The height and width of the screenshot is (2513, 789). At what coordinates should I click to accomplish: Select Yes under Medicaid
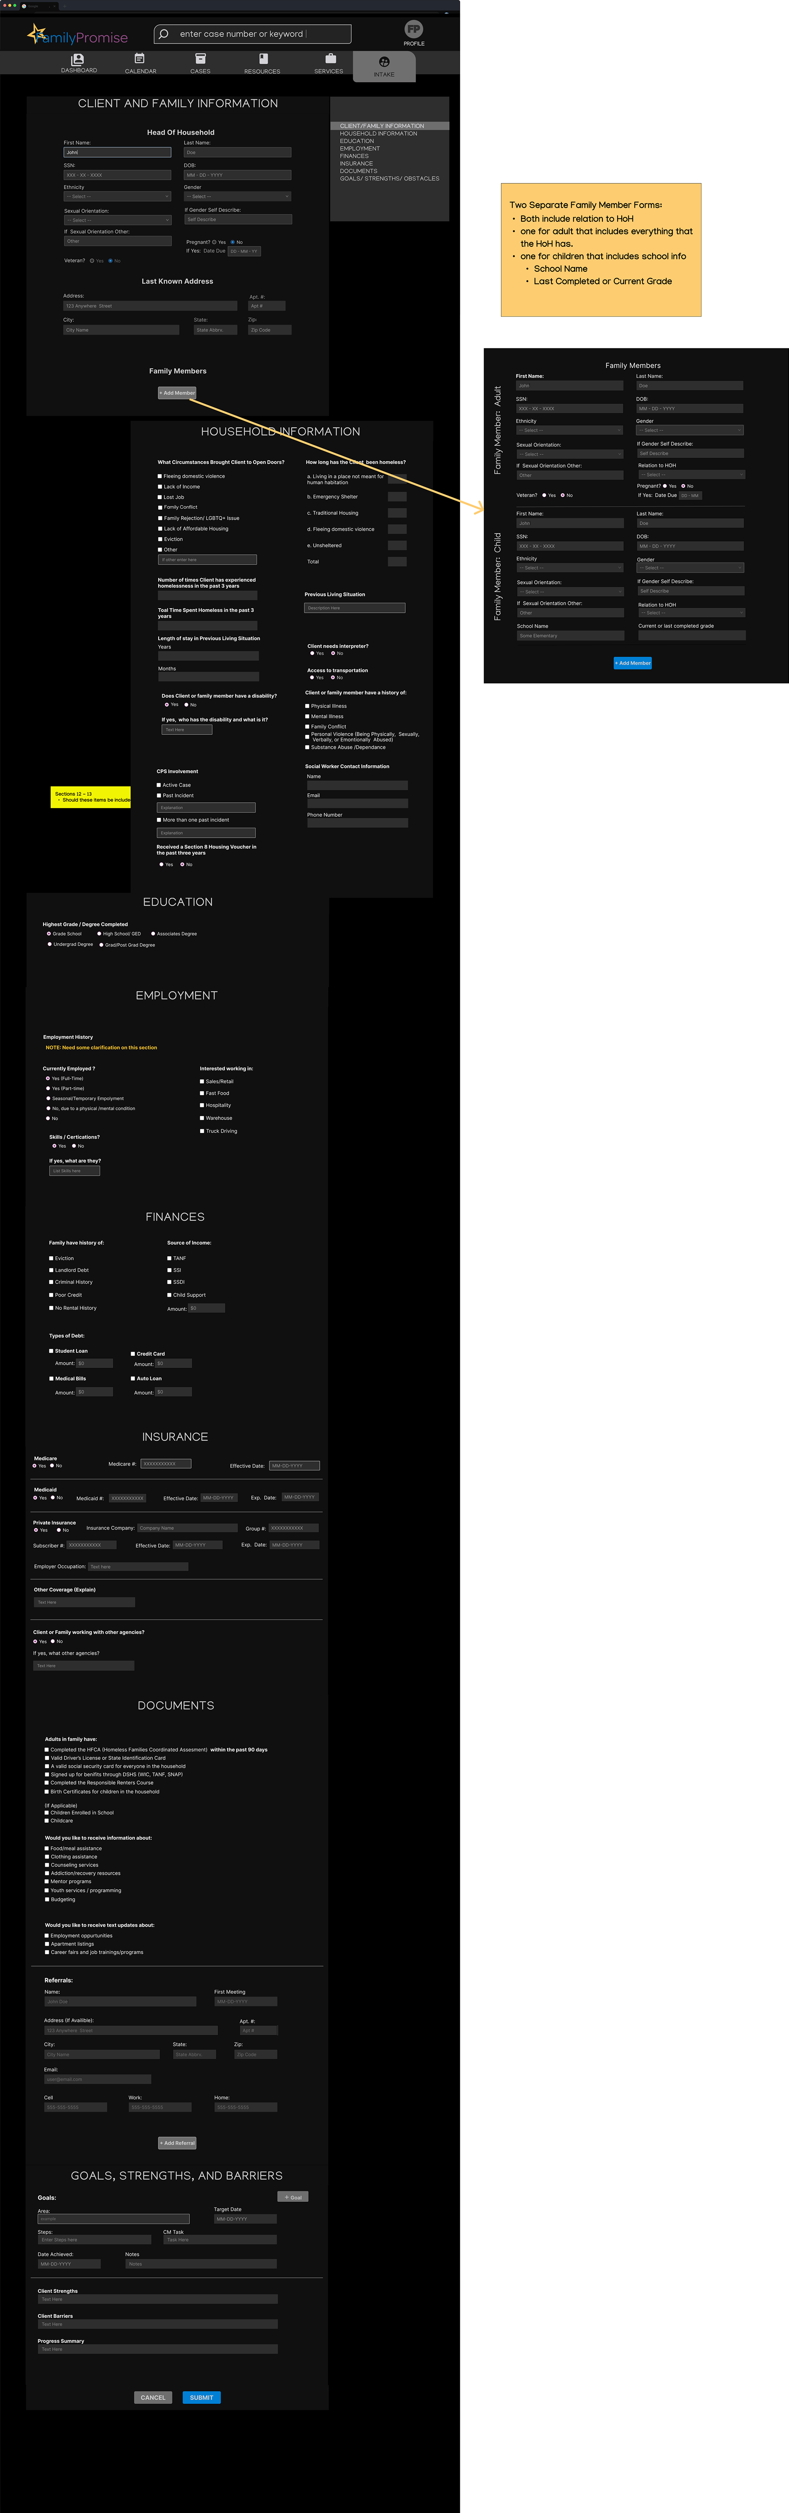click(x=35, y=1497)
